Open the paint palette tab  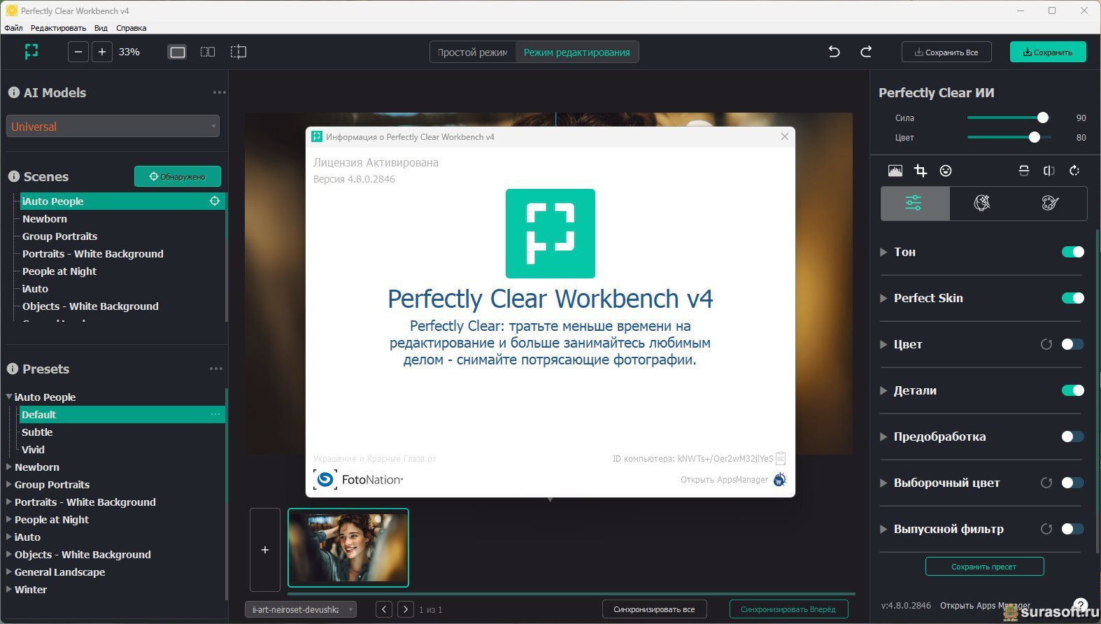tap(1050, 203)
